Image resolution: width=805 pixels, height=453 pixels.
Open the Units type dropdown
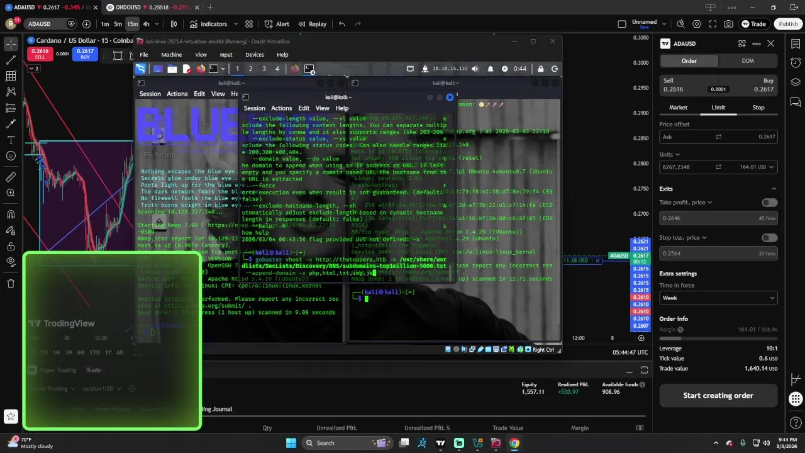pyautogui.click(x=670, y=154)
